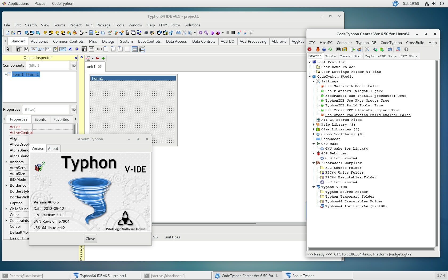
Task: Click the filter icon beside the Components filter
Action: tap(74, 66)
